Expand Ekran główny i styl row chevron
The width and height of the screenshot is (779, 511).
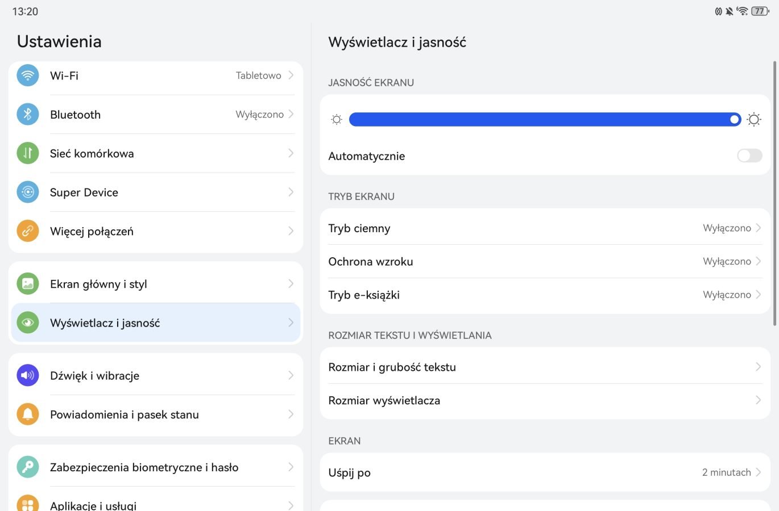click(291, 283)
